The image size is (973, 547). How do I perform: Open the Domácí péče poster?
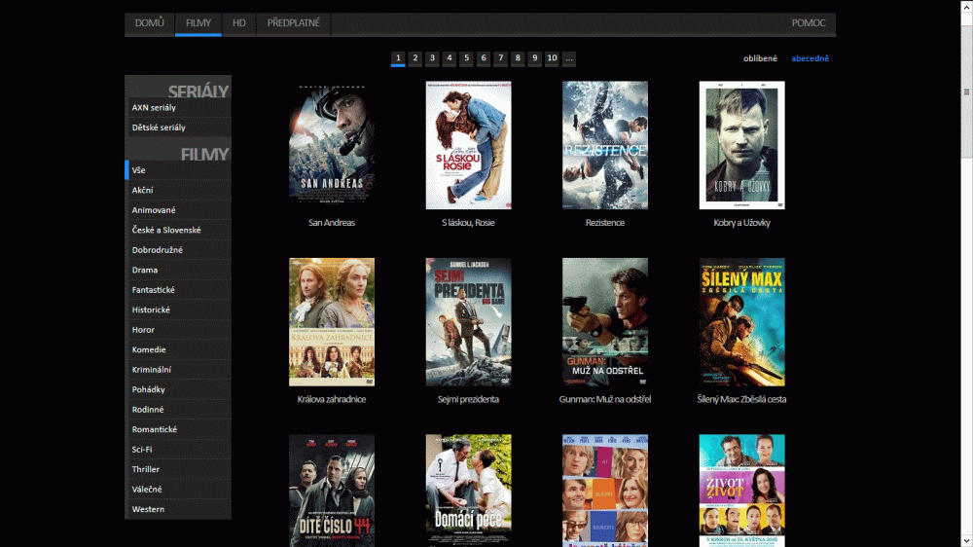click(469, 491)
